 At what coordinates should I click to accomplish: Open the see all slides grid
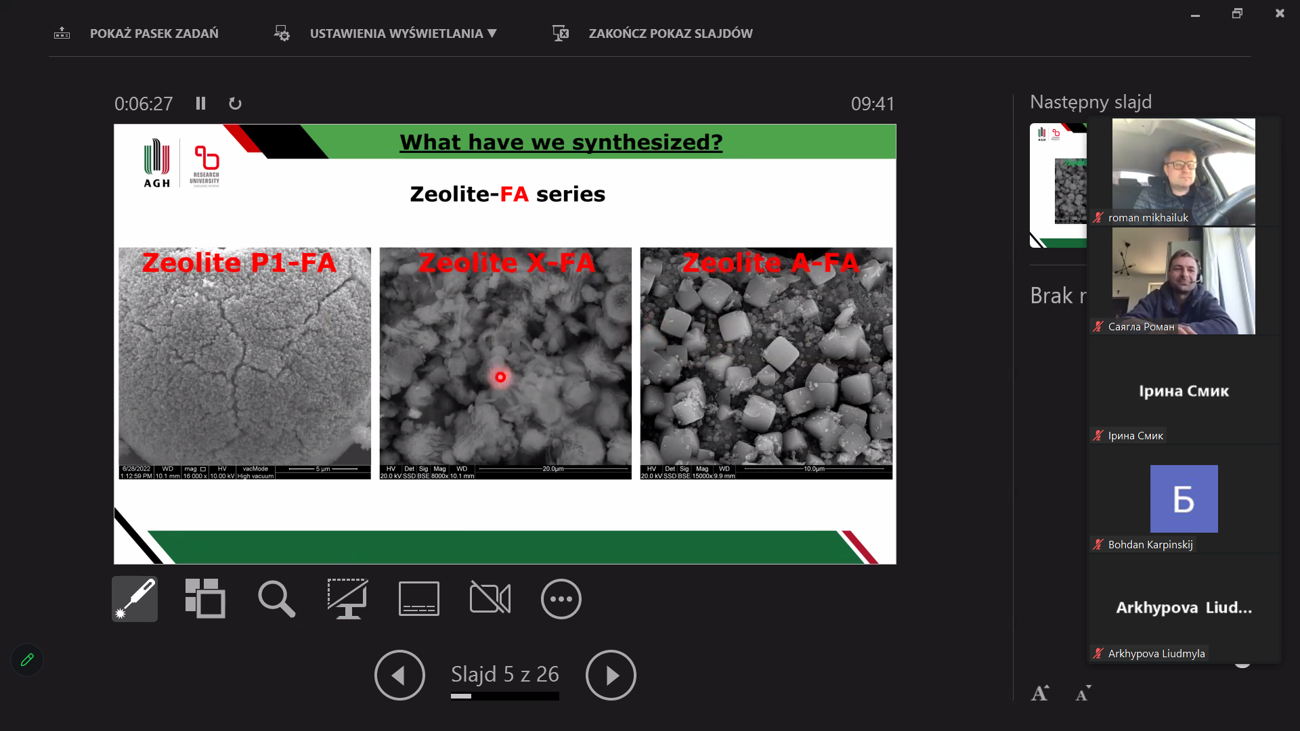tap(205, 599)
